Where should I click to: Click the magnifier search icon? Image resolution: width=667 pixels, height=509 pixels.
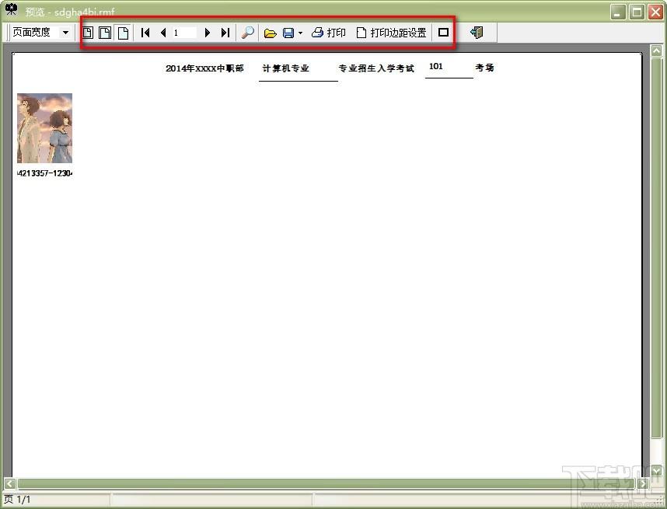(247, 33)
